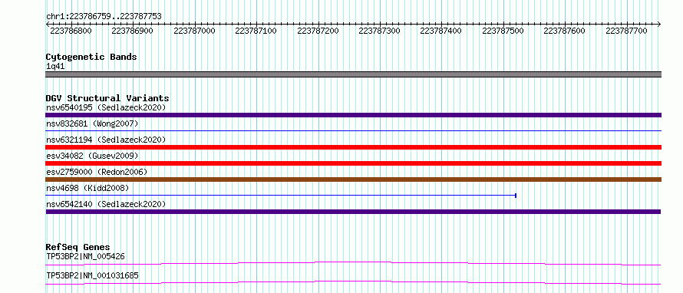Select the 1q41 gray cytogenetic band bar
683x293 pixels.
[x=353, y=74]
